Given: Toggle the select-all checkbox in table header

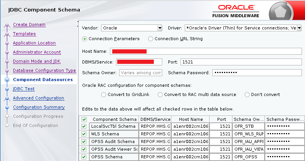Looking at the screenshot, I should coord(84,119).
